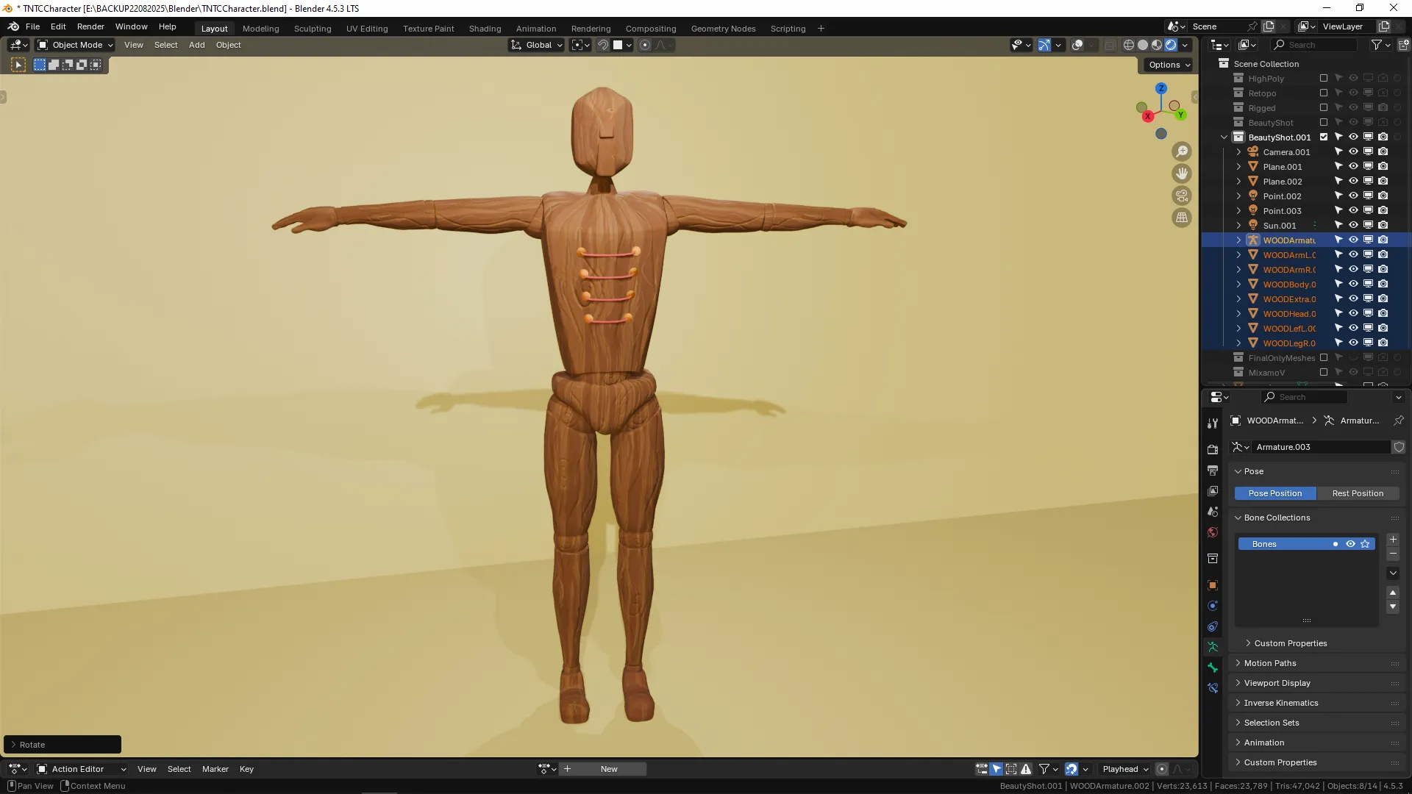Click the Rest Position button
Viewport: 1412px width, 794px height.
pyautogui.click(x=1358, y=493)
